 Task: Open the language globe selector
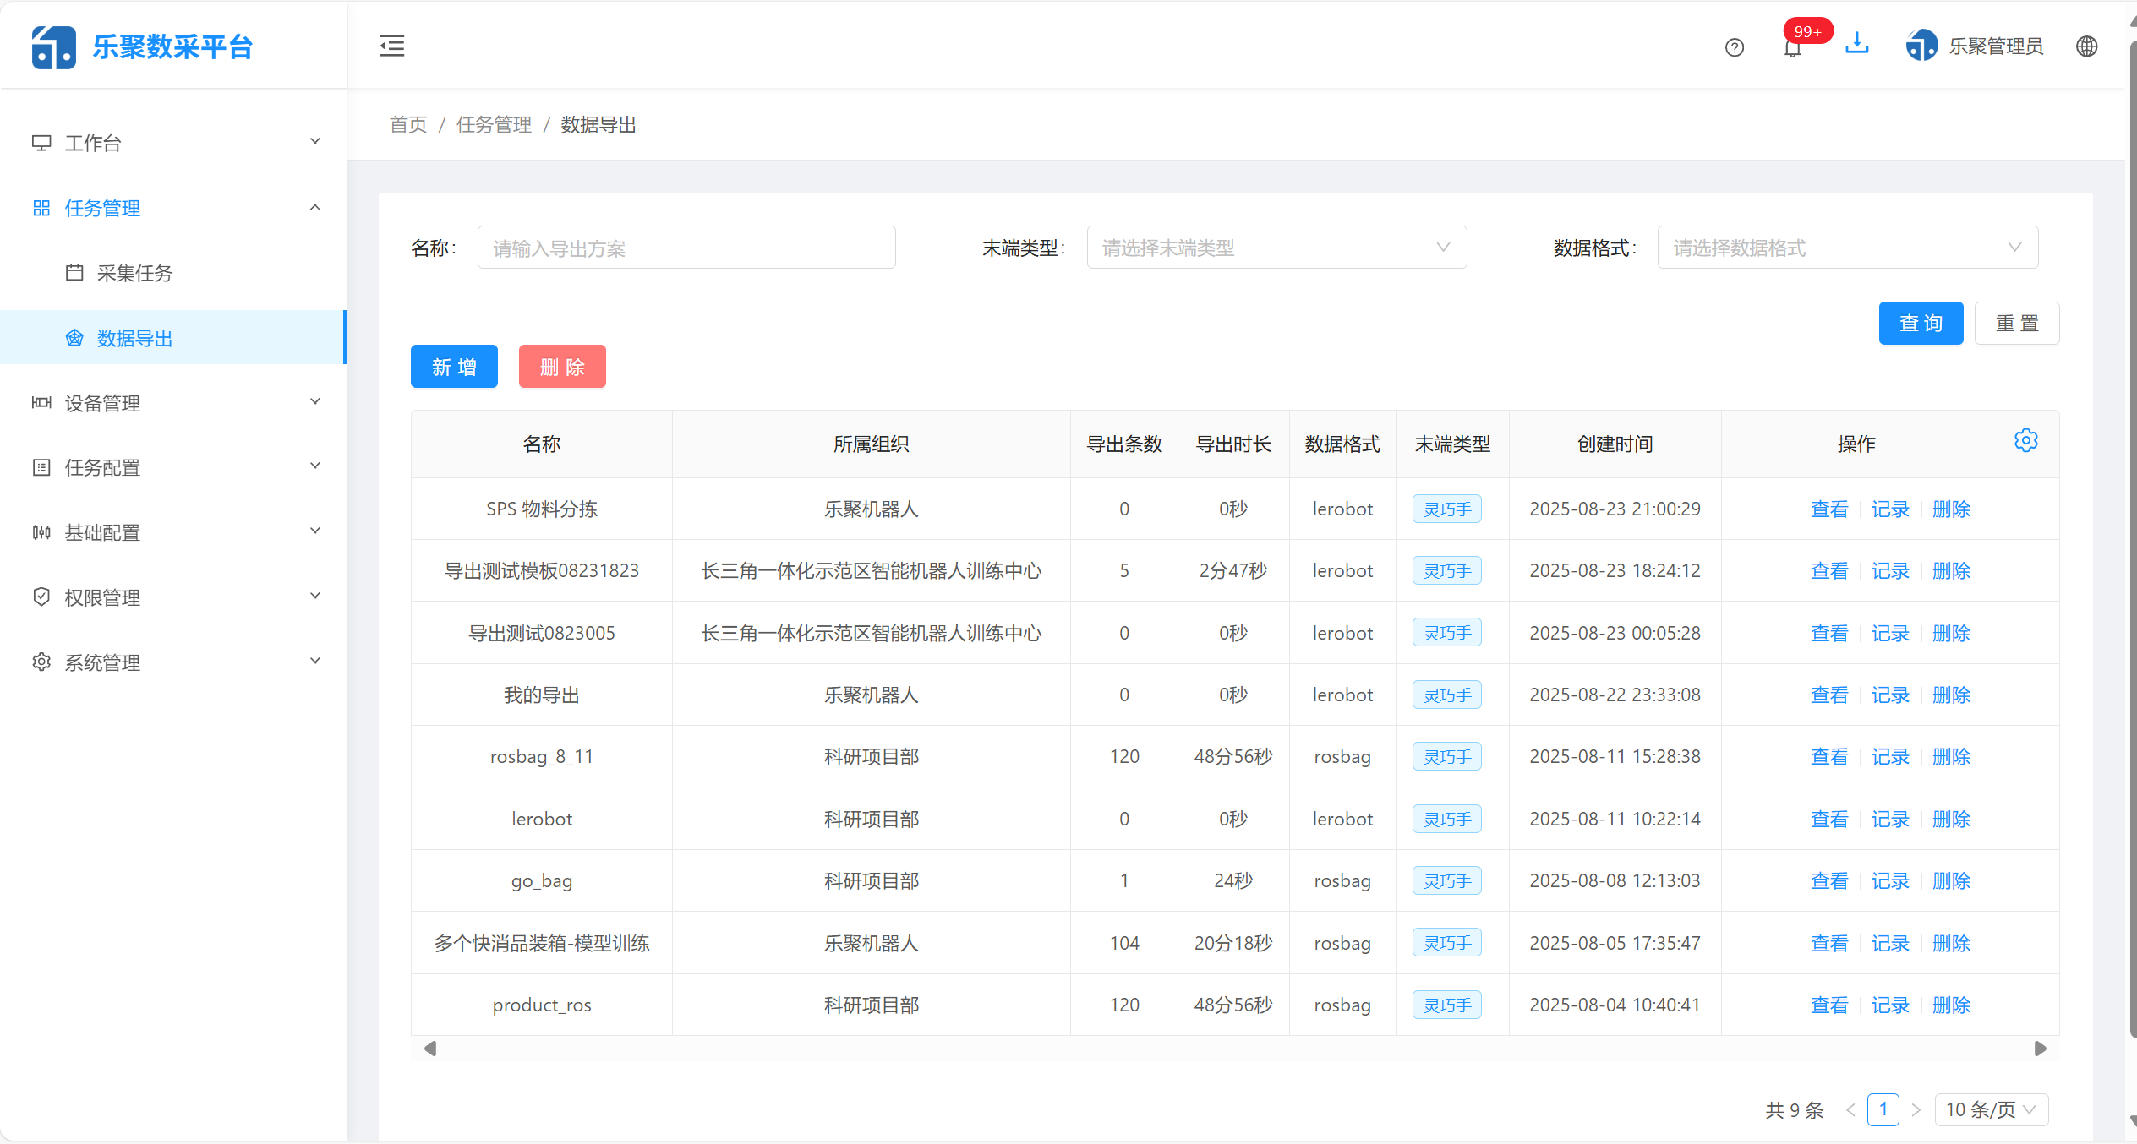[2086, 46]
